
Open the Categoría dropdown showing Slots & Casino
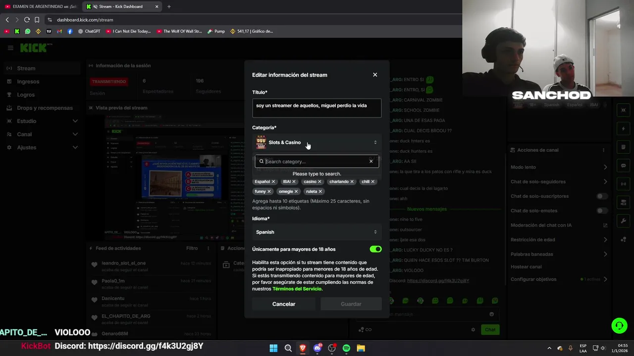click(317, 142)
